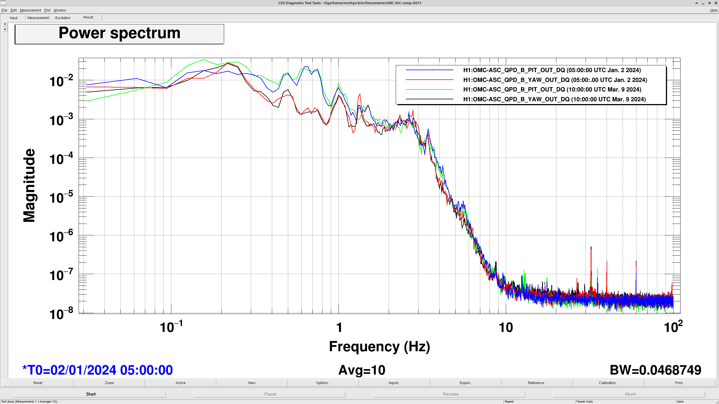Click the Print... button
Image resolution: width=719 pixels, height=404 pixels.
click(680, 383)
